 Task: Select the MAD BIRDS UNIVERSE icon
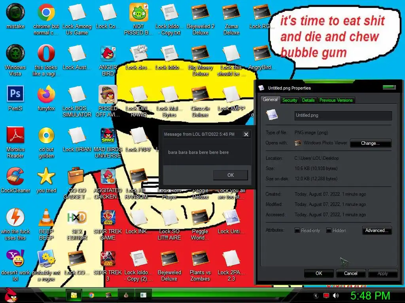108,135
